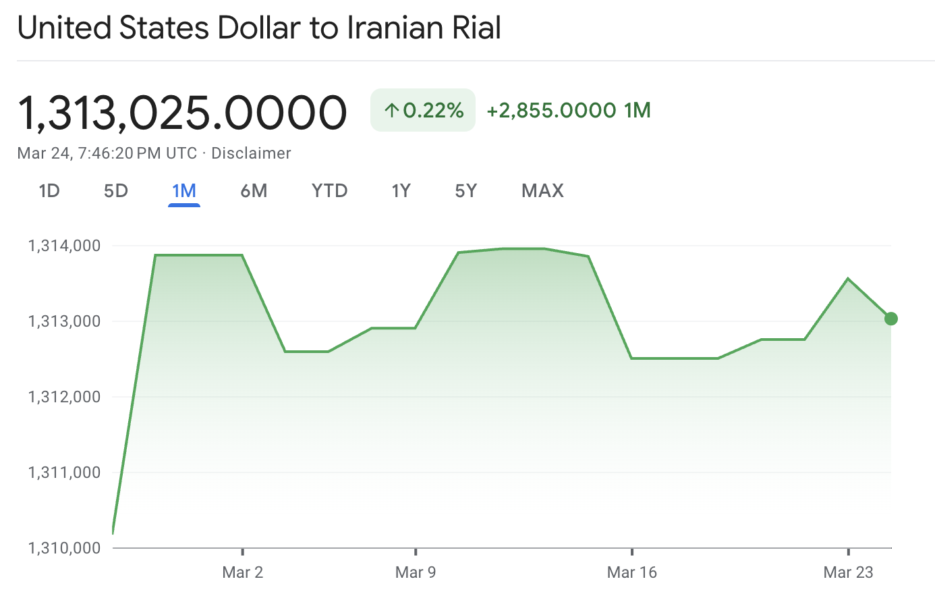Click the Mar 2 axis label
This screenshot has height=594, width=935.
point(242,572)
